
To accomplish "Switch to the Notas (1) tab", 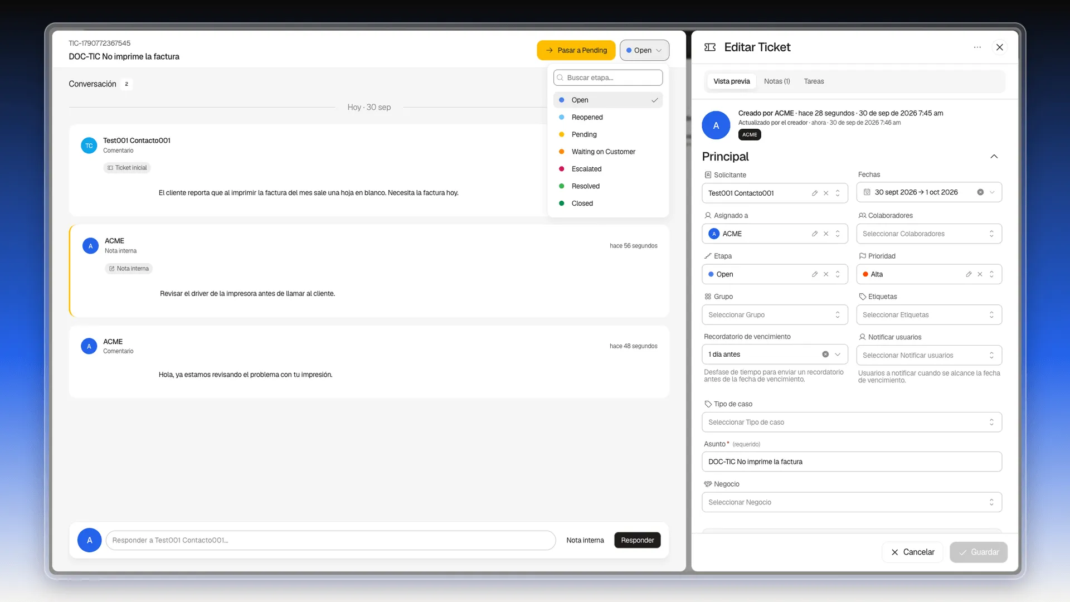I will 777,81.
